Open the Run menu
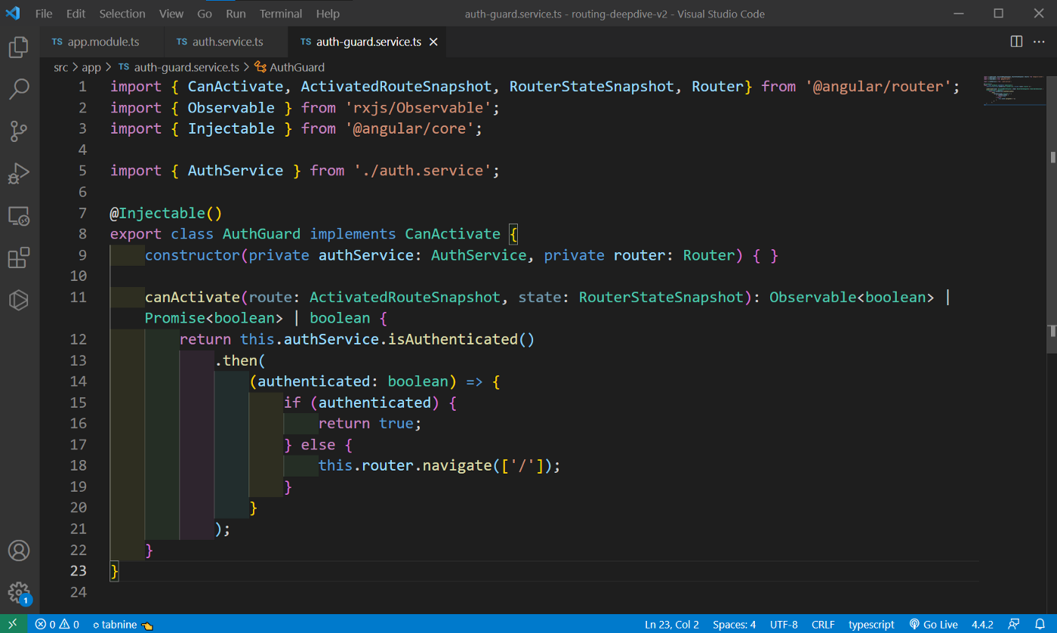 tap(236, 14)
